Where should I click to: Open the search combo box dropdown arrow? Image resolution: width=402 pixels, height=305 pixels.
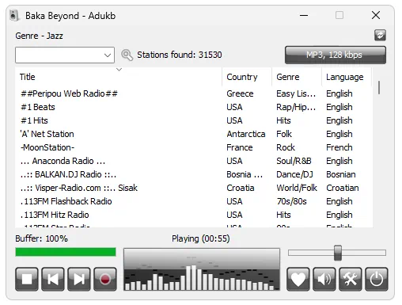tap(108, 55)
